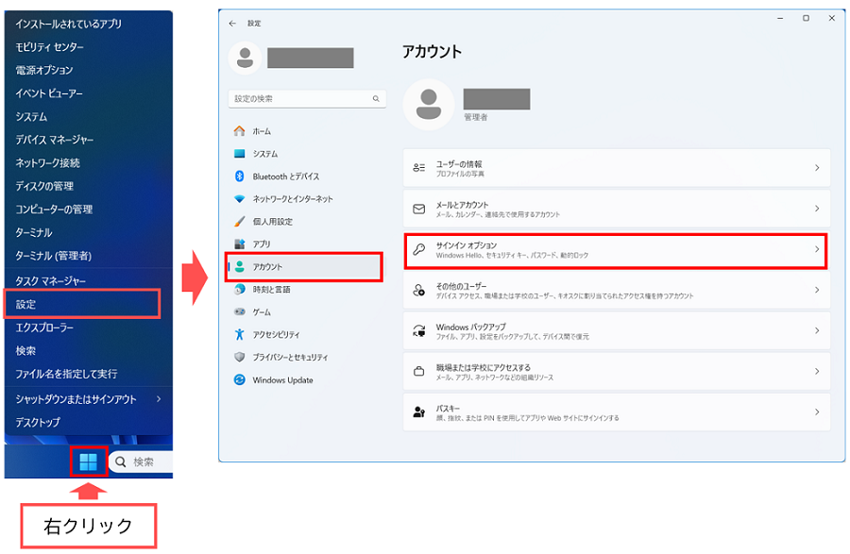Click the 個人用設定 paintbrush icon

[239, 222]
